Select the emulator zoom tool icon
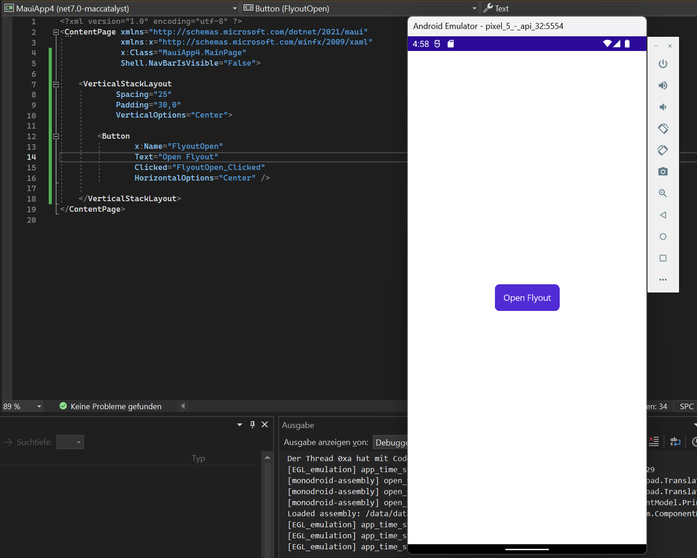This screenshot has width=697, height=558. pyautogui.click(x=663, y=193)
